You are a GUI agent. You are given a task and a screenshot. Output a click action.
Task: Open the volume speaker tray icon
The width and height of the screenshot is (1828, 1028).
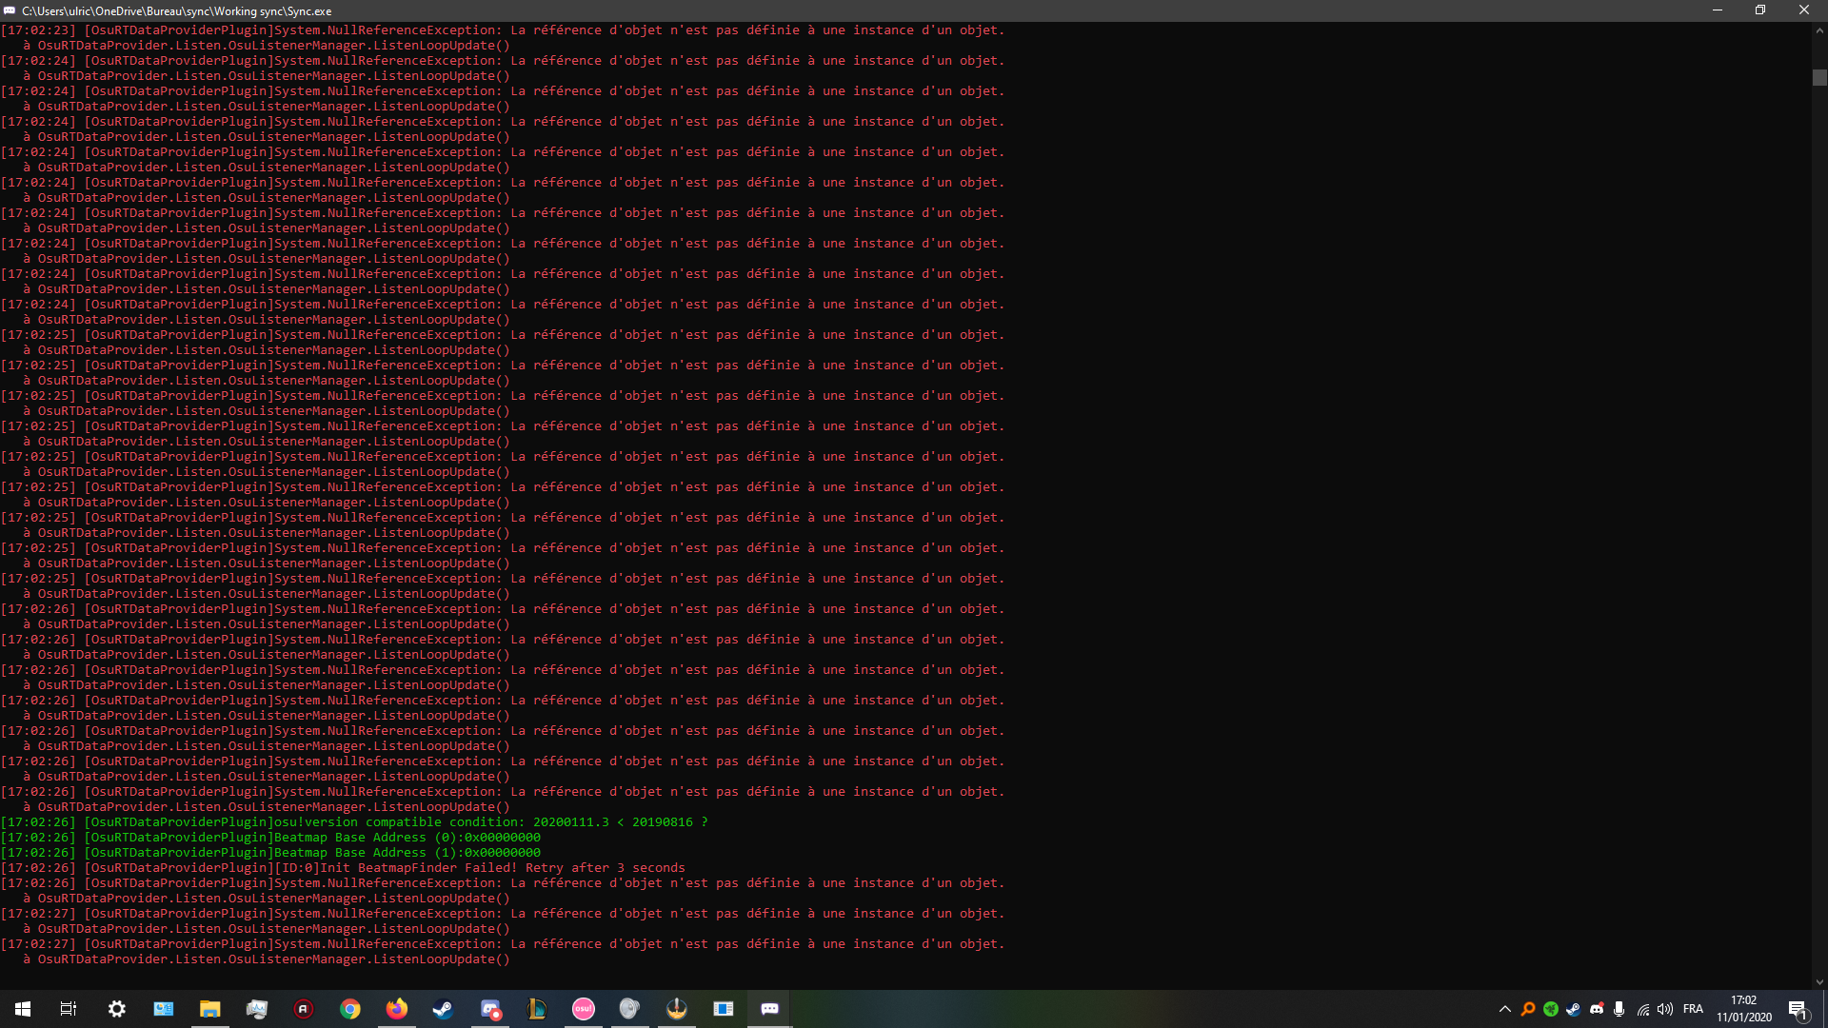1665,1009
